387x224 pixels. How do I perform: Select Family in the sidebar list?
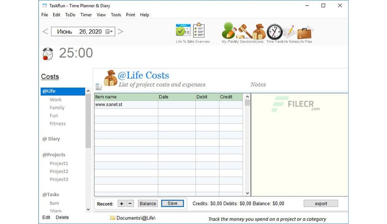[57, 108]
